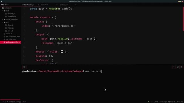Click the terminal command prompt line
This screenshot has height=103, width=184.
[62, 71]
